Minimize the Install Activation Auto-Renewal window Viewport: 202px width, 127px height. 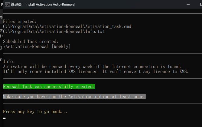pos(188,4)
